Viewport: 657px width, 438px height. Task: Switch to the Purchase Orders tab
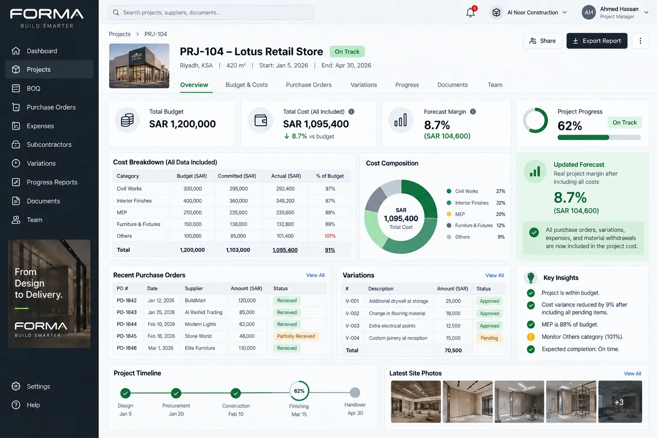[x=309, y=85]
